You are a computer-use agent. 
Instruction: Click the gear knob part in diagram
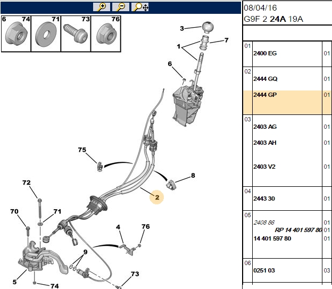[x=207, y=27]
